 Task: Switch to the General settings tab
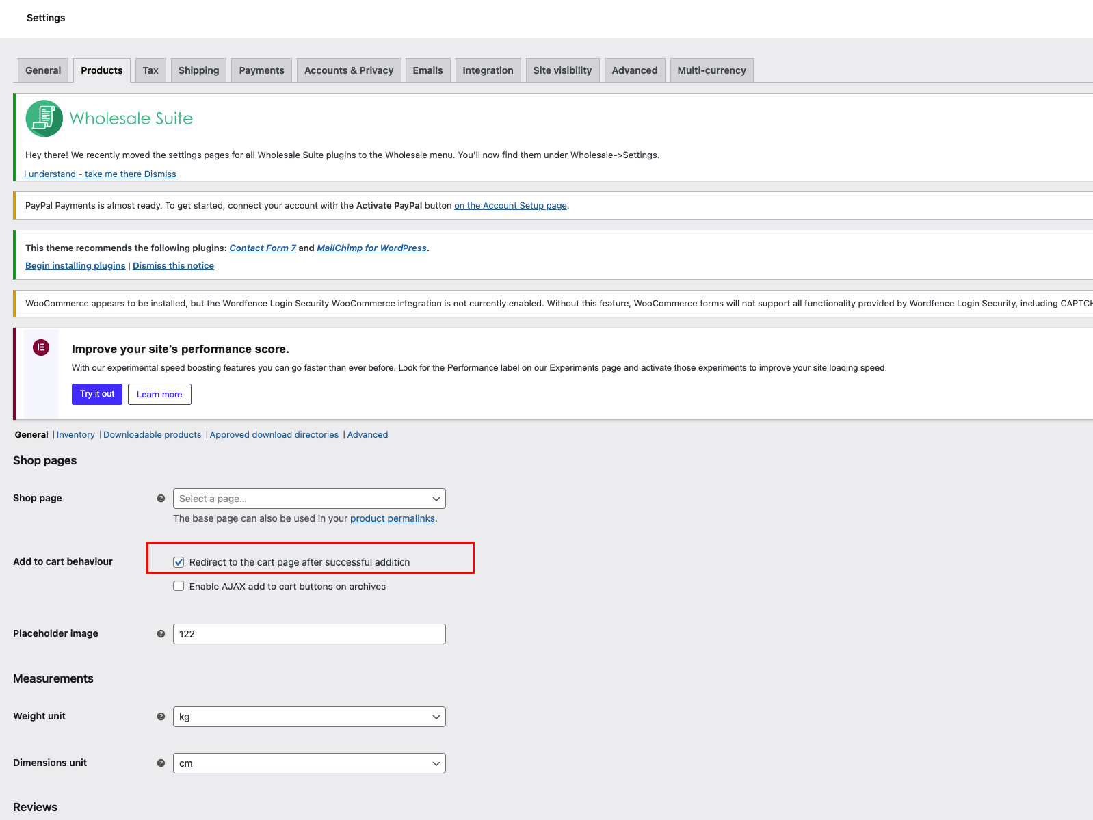[x=43, y=70]
